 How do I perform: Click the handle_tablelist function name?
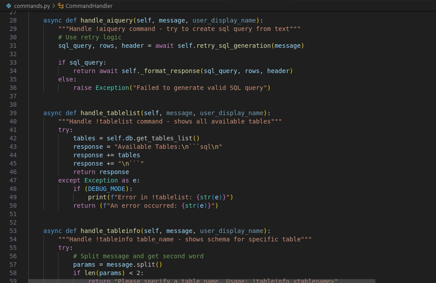[x=110, y=113]
